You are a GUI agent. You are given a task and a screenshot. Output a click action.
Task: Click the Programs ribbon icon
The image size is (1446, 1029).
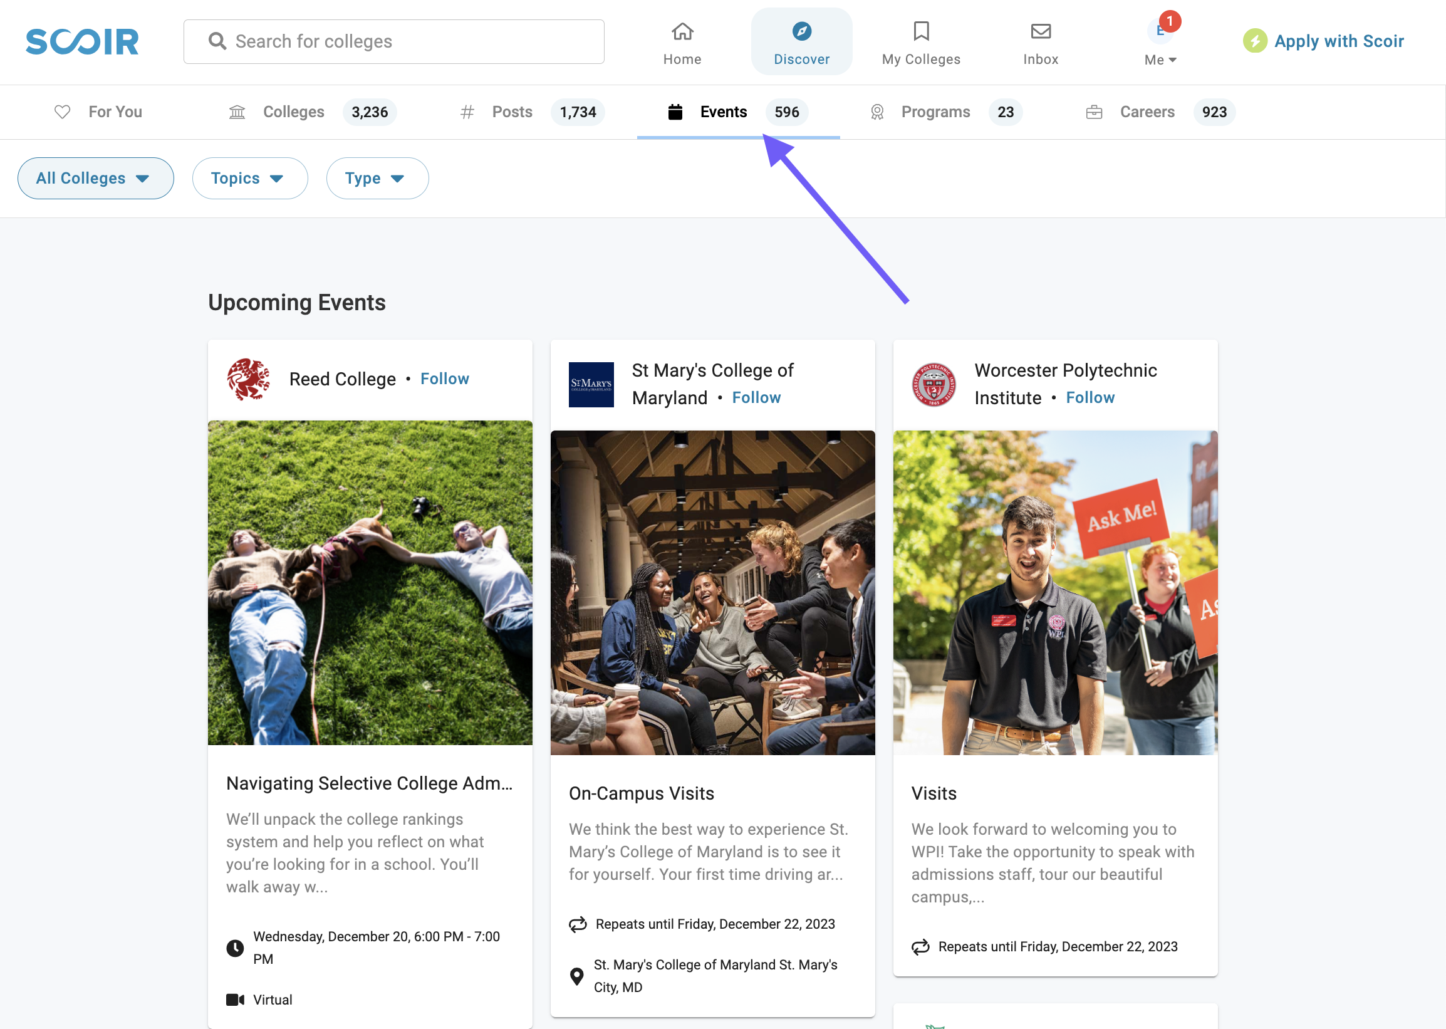click(x=876, y=112)
